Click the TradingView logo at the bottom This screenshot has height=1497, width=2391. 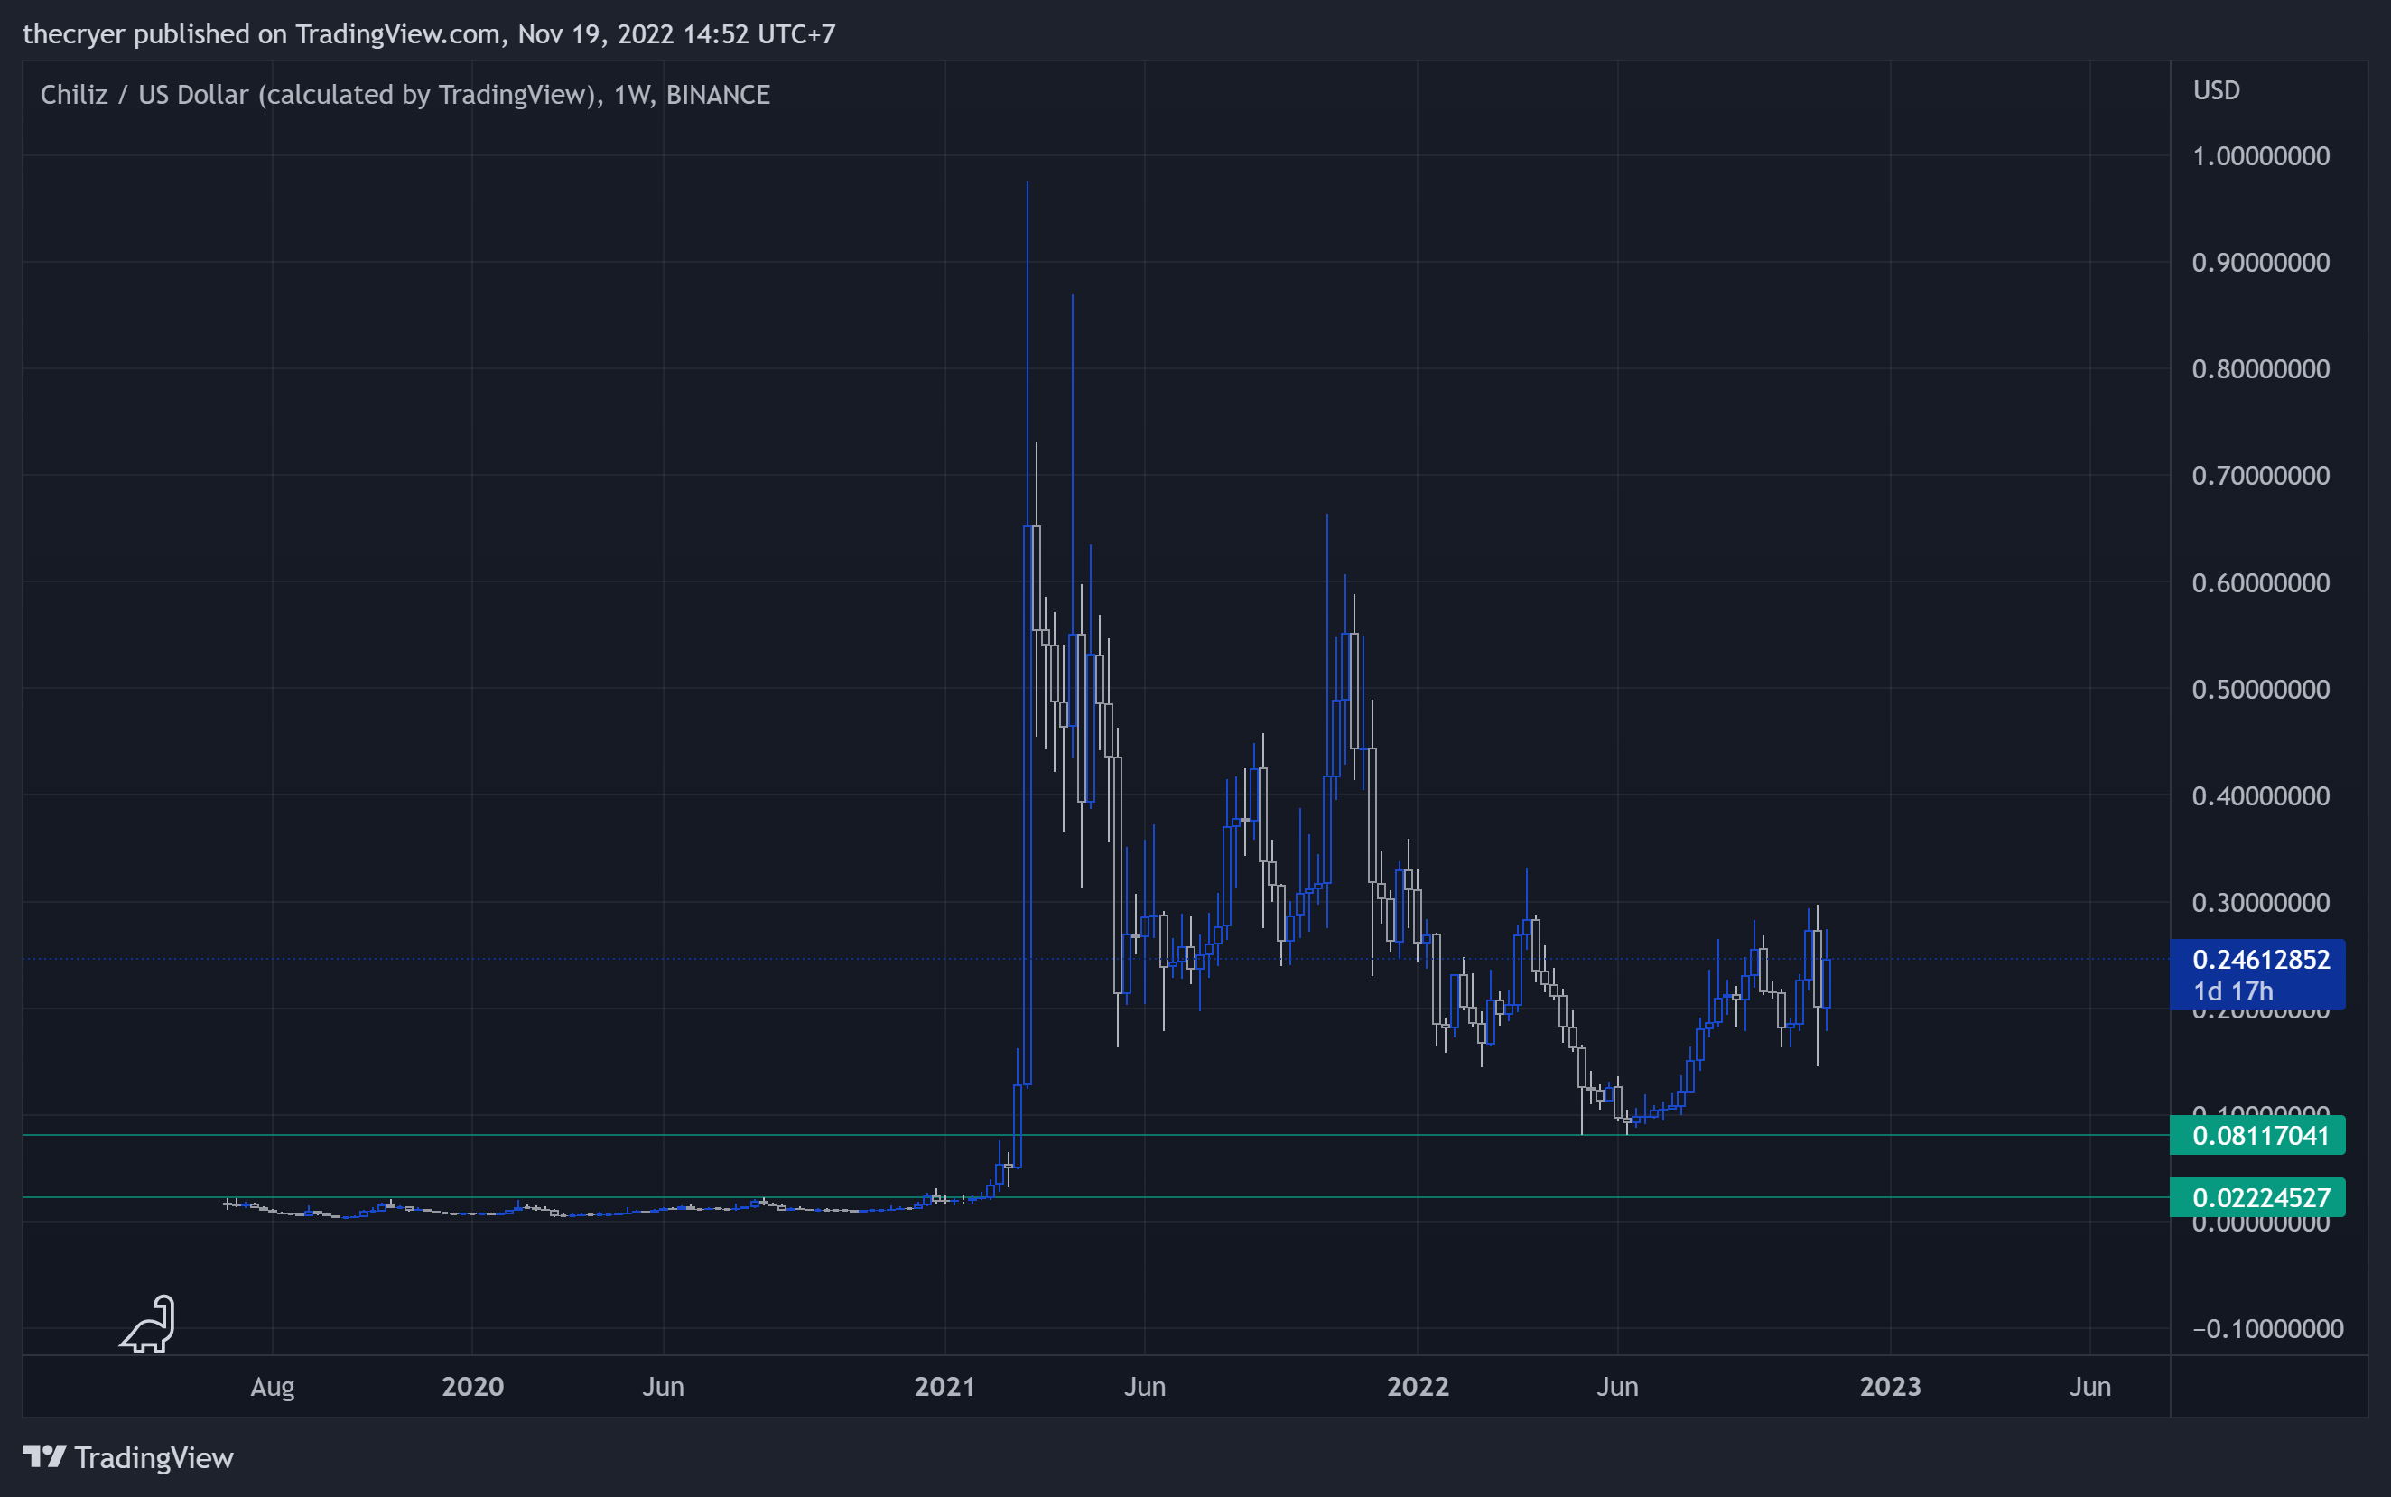click(x=127, y=1457)
